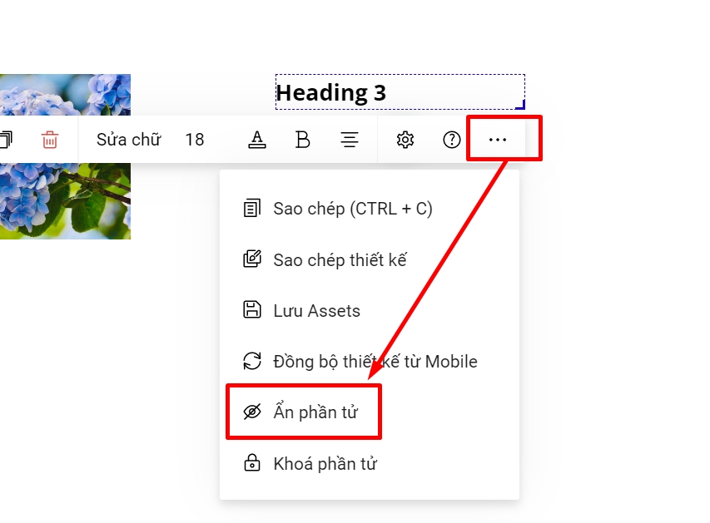Open the font size 18 dropdown
The image size is (710, 523).
[195, 140]
